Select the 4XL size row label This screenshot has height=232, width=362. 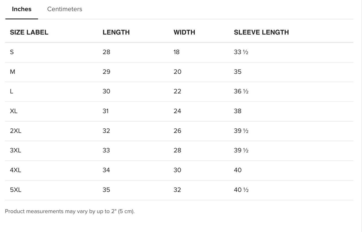pyautogui.click(x=16, y=170)
